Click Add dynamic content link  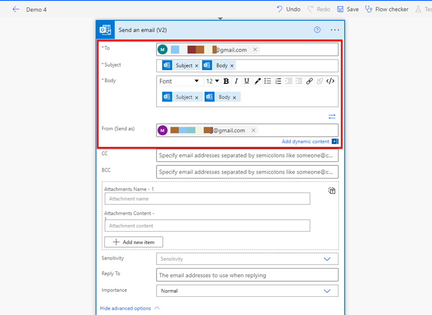[305, 142]
